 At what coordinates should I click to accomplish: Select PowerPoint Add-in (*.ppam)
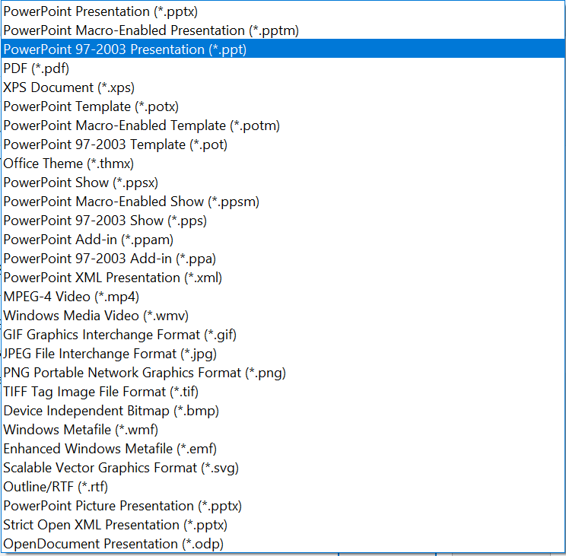click(283, 240)
